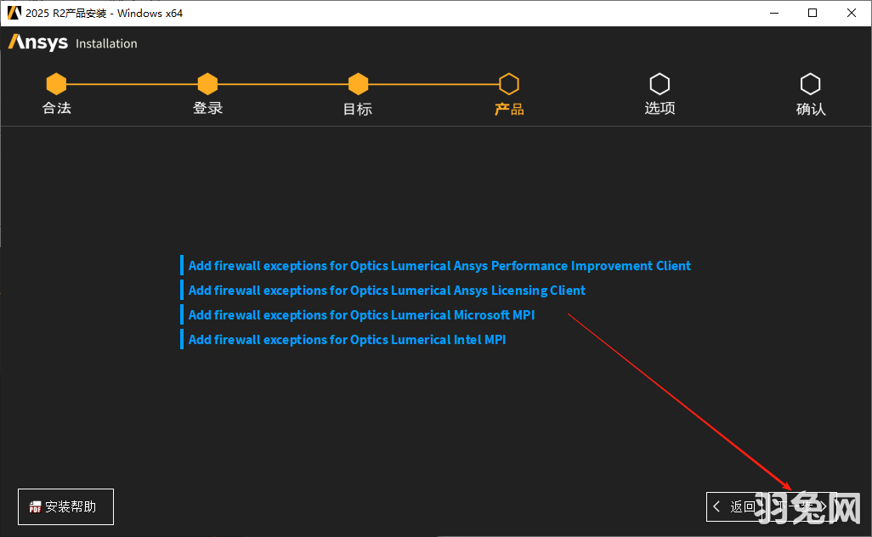Click the 合法 step hexagon icon
Screen dimensions: 872x537
click(56, 84)
